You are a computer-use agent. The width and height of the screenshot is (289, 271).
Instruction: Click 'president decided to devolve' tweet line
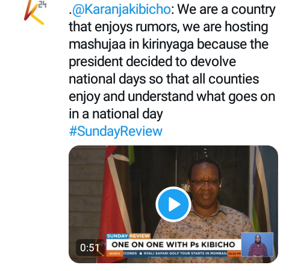coord(152,61)
